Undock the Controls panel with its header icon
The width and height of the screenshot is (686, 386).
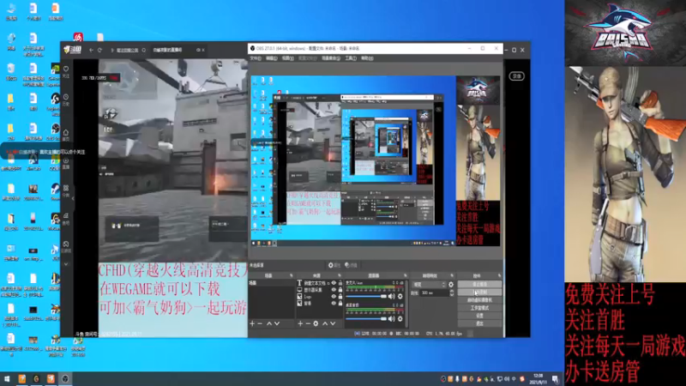[500, 274]
